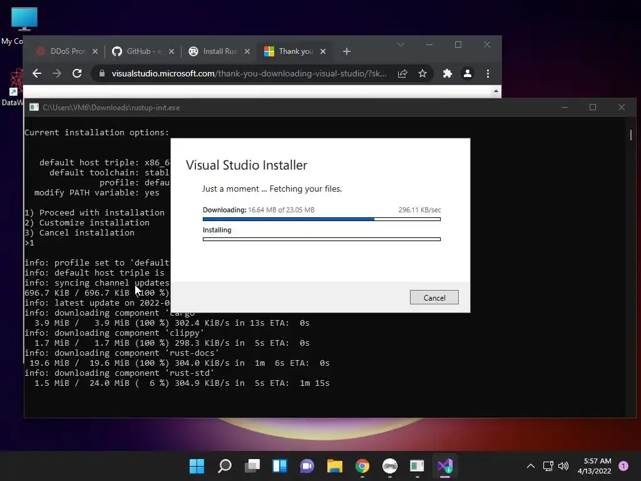Close the Thank you tab
The image size is (641, 481).
(323, 51)
